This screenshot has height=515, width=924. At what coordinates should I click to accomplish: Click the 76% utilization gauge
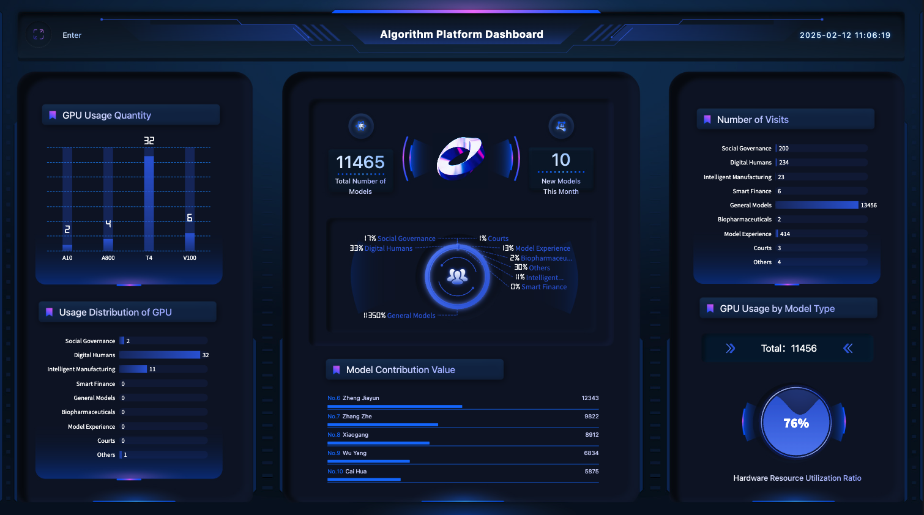tap(795, 423)
